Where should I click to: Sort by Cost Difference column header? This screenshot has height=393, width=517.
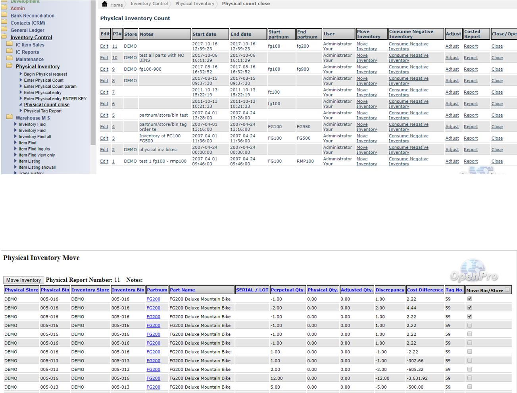(425, 290)
